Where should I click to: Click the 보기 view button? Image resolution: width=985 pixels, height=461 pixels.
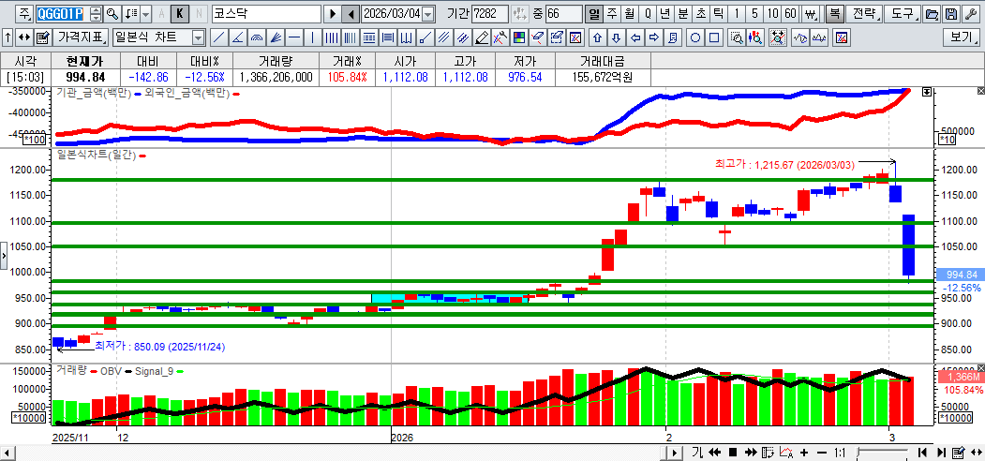pyautogui.click(x=962, y=37)
